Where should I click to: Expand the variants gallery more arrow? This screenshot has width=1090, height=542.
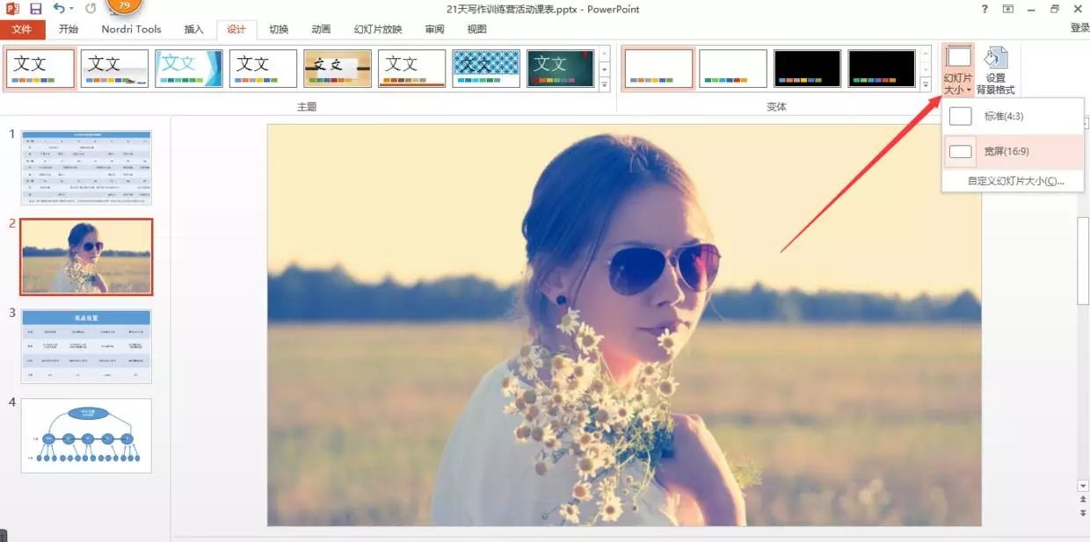coord(925,85)
